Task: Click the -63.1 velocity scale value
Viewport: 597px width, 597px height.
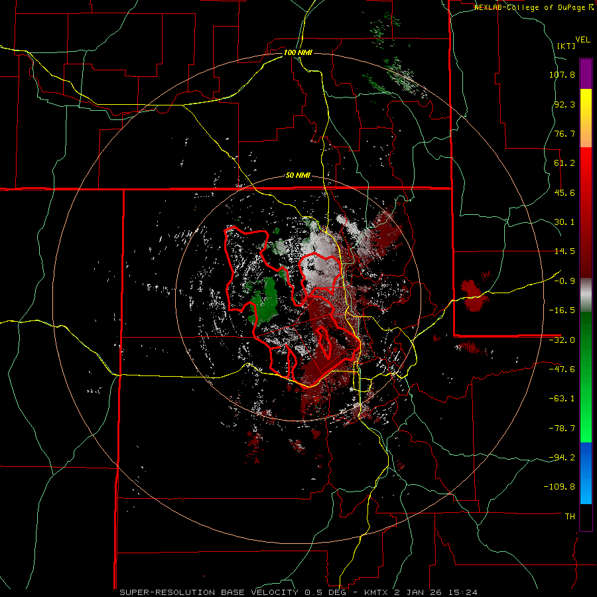Action: pyautogui.click(x=562, y=399)
